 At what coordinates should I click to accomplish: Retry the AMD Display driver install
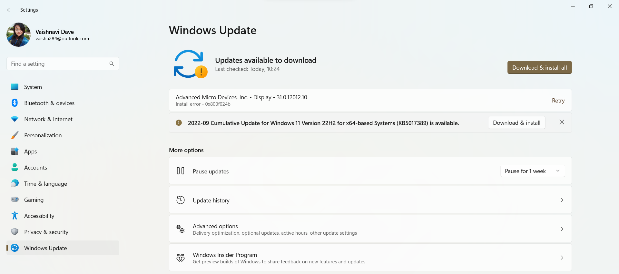(x=558, y=101)
